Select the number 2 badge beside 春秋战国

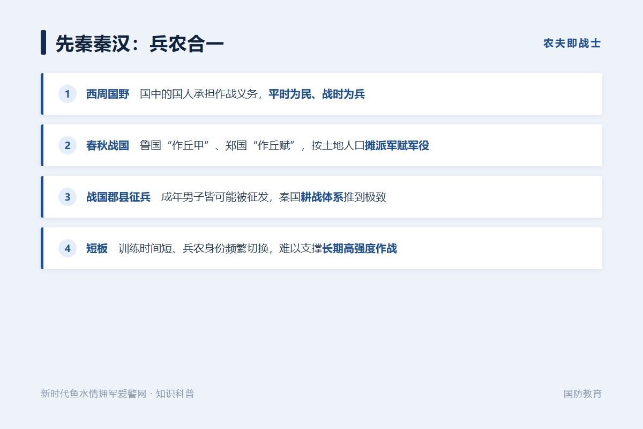68,145
